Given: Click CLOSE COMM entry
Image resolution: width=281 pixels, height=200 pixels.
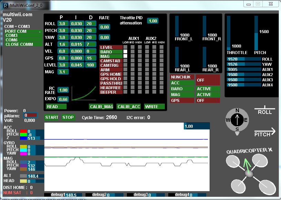Looking at the screenshot, I should coord(23,44).
